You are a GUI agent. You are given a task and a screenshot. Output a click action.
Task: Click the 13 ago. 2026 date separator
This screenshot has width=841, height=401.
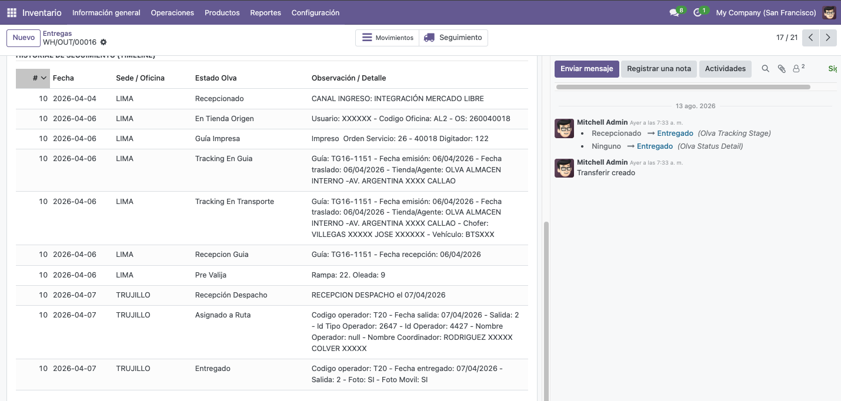pyautogui.click(x=695, y=106)
